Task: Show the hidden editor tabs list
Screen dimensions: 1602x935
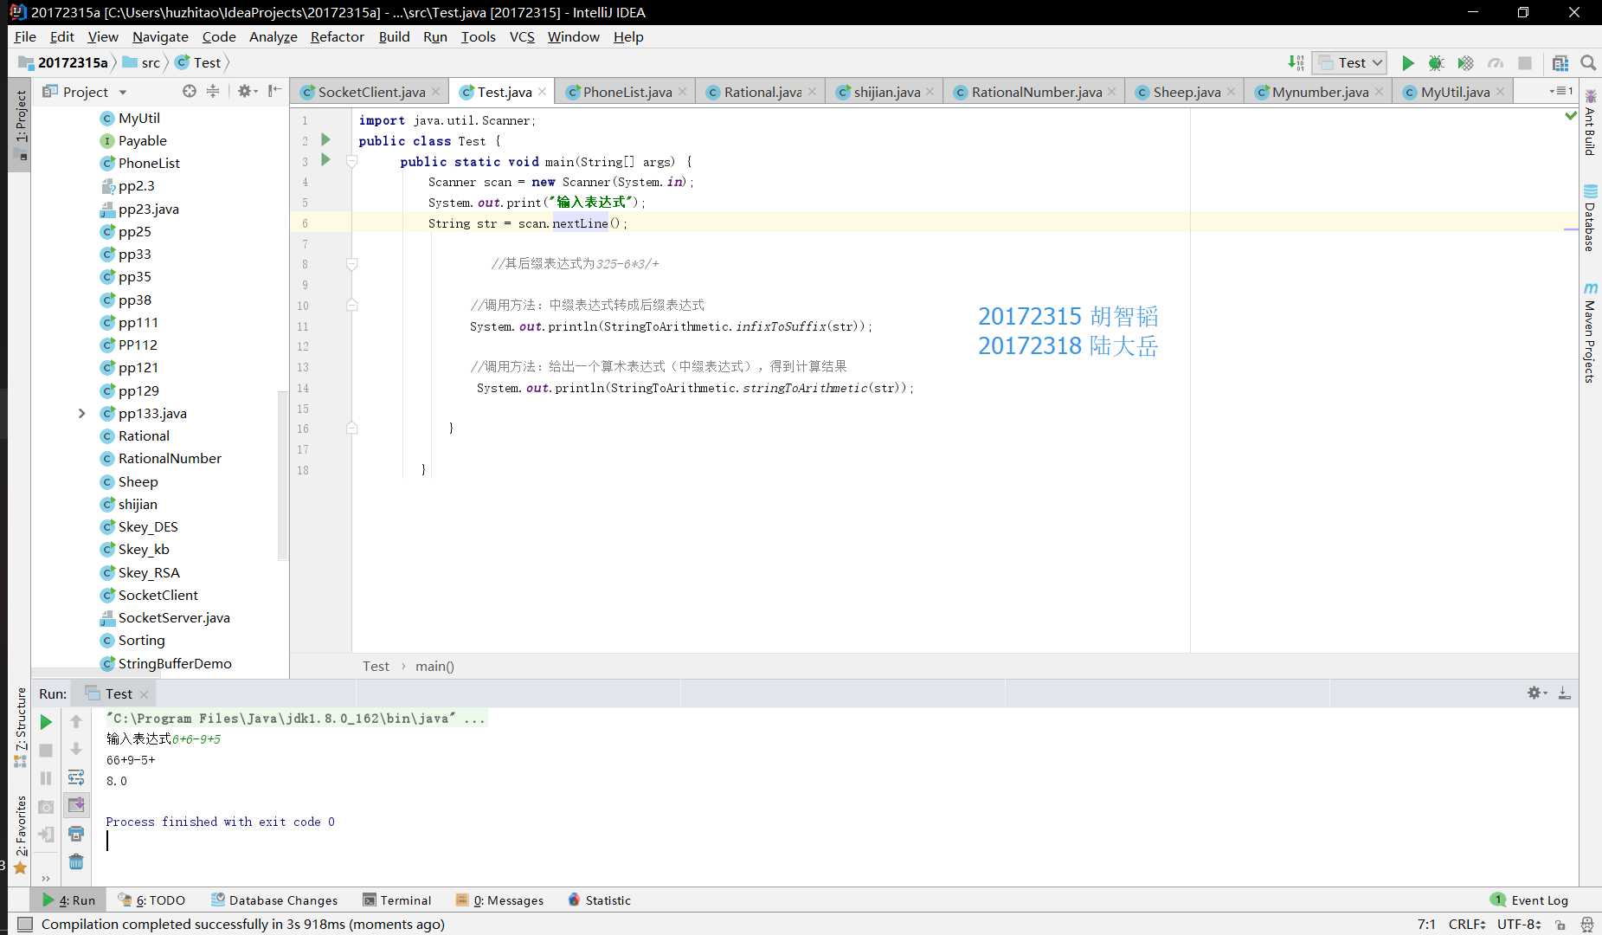Action: [x=1561, y=91]
